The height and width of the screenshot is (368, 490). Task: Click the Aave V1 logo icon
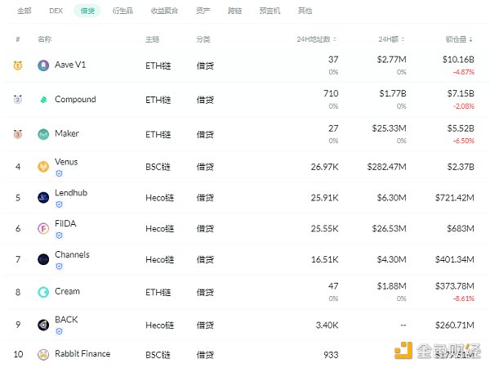coord(43,65)
